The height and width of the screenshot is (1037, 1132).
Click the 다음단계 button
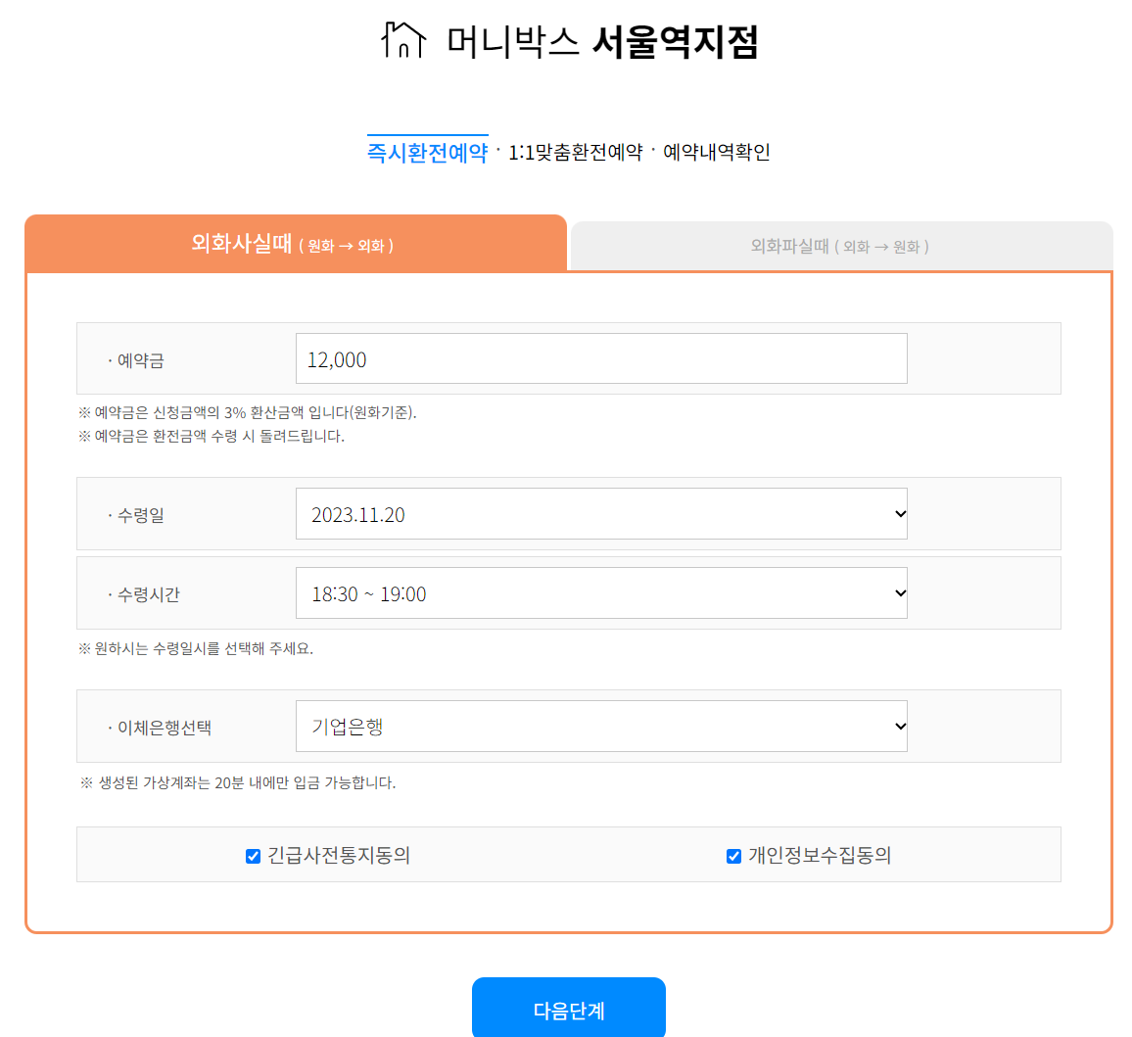coord(569,1007)
